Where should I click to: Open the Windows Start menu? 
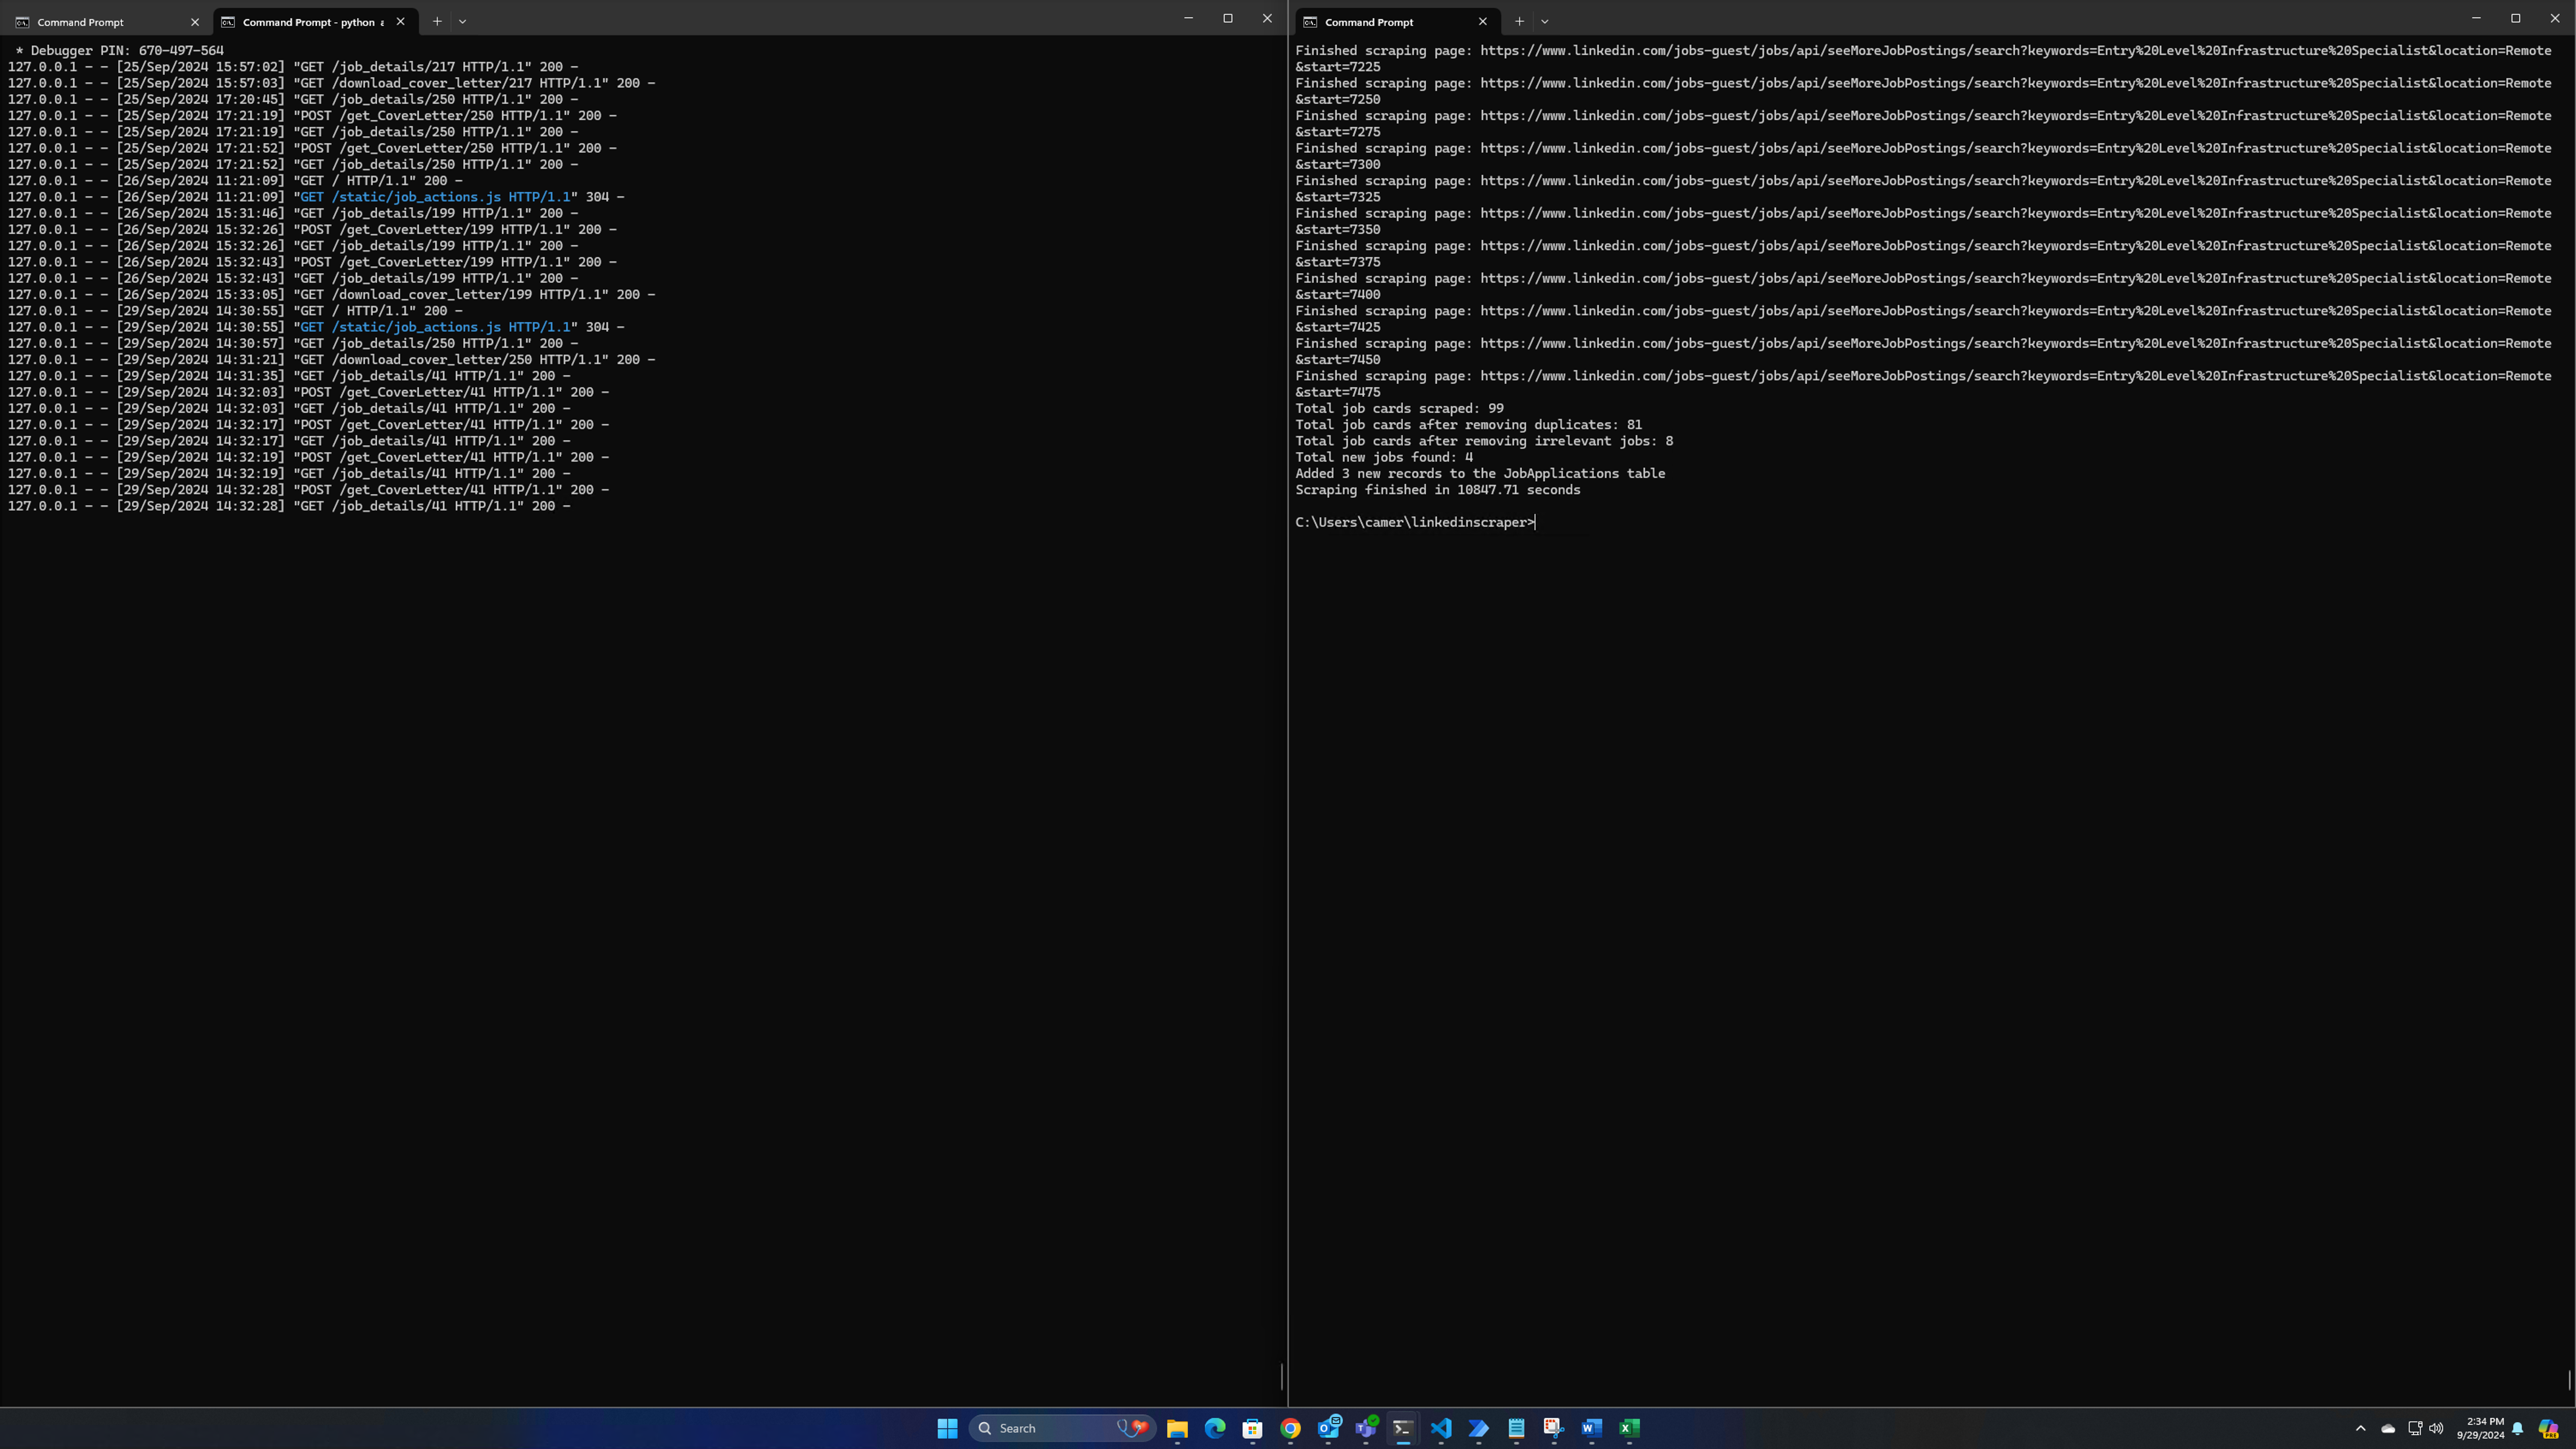[947, 1428]
